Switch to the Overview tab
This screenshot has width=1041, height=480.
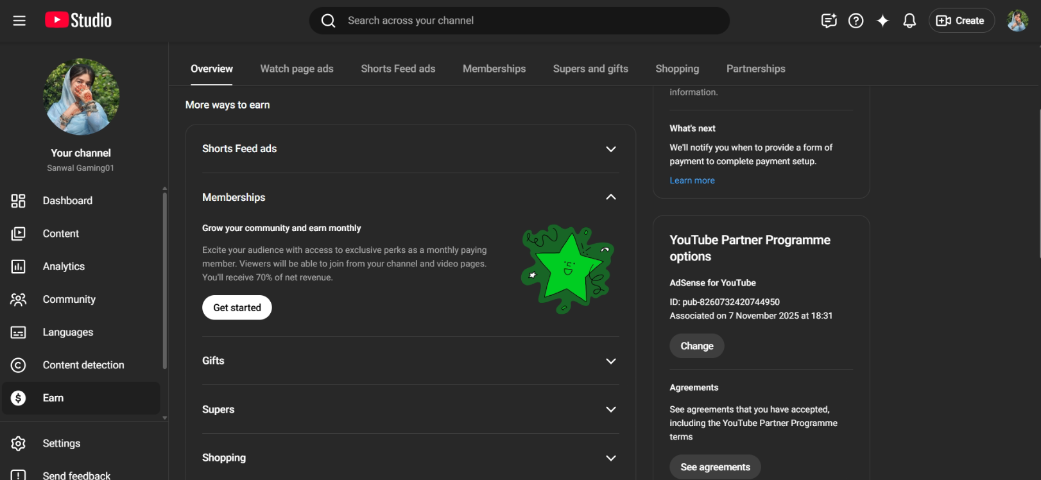tap(212, 69)
